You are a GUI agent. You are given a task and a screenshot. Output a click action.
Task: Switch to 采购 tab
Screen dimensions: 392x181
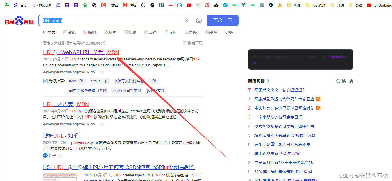(211, 32)
